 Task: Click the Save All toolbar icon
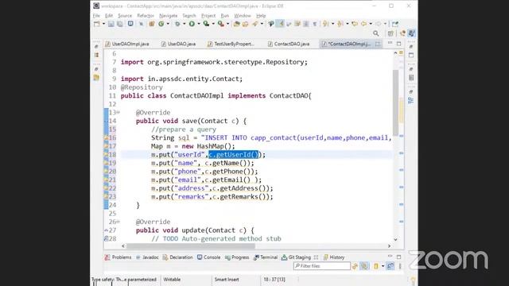(x=120, y=24)
